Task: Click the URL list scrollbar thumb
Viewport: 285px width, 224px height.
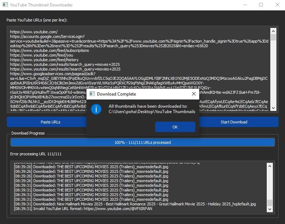Action: point(274,38)
